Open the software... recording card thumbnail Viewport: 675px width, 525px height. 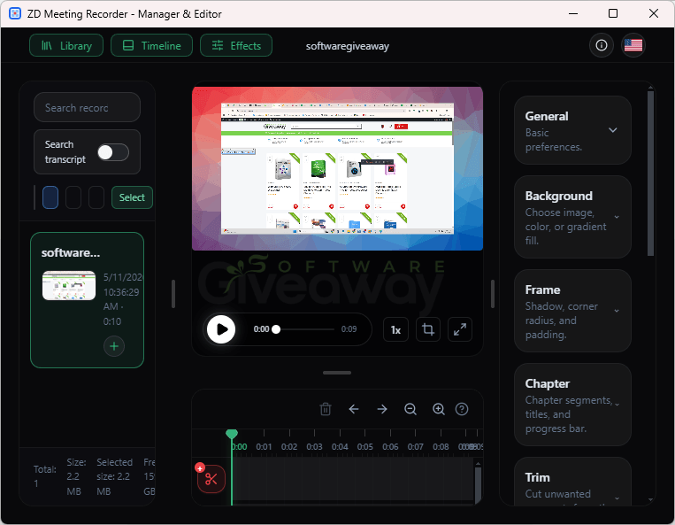coord(69,286)
